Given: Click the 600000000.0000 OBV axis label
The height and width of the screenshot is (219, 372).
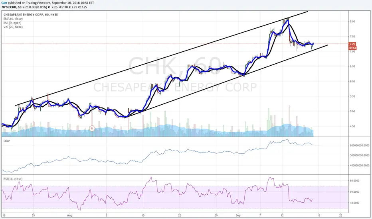Looking at the screenshot, I should [x=359, y=145].
